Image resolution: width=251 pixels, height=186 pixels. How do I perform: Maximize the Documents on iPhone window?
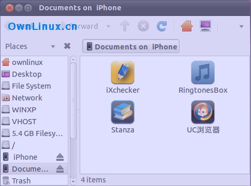28,8
